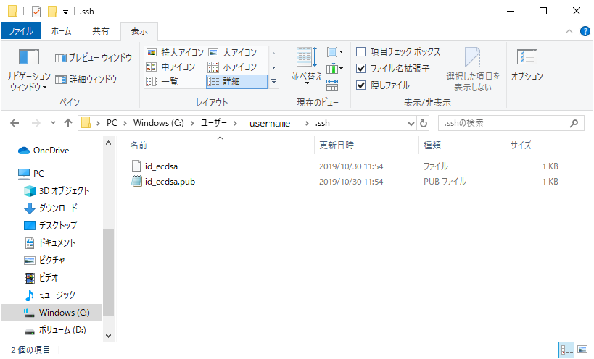This screenshot has height=359, width=594.
Task: Open address bar history dropdown
Action: [410, 123]
